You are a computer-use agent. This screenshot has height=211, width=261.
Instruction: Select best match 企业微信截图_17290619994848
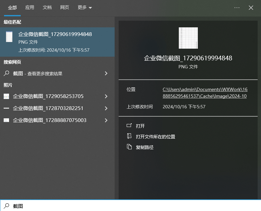click(x=57, y=42)
